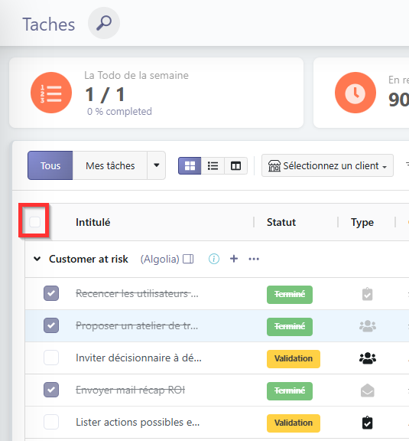Viewport: 409px width, 441px height.
Task: Click the 'Taches' page title
Action: (49, 24)
